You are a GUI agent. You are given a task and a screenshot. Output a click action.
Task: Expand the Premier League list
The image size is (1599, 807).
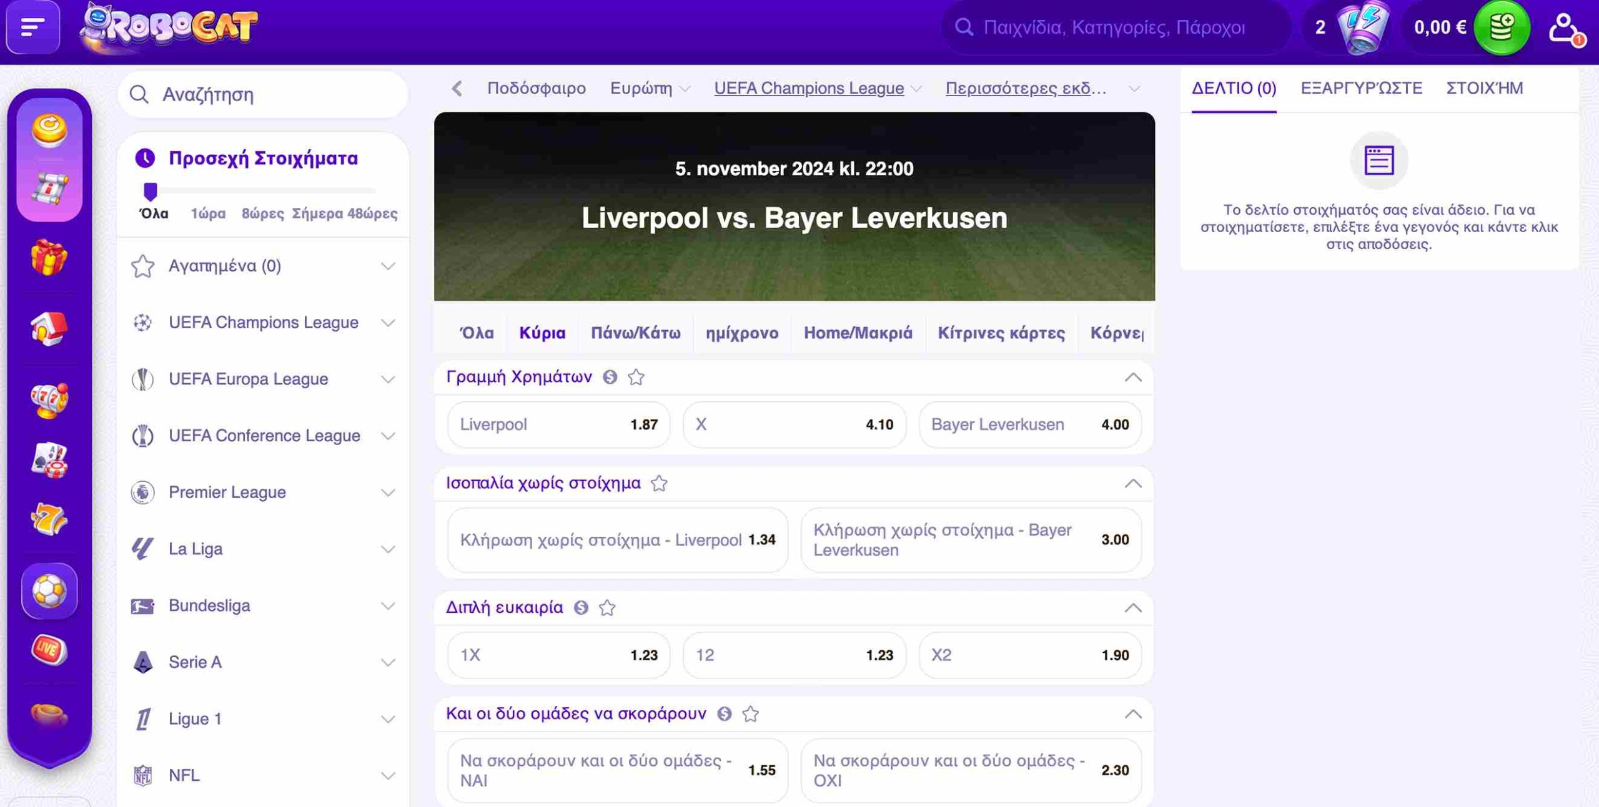[388, 492]
